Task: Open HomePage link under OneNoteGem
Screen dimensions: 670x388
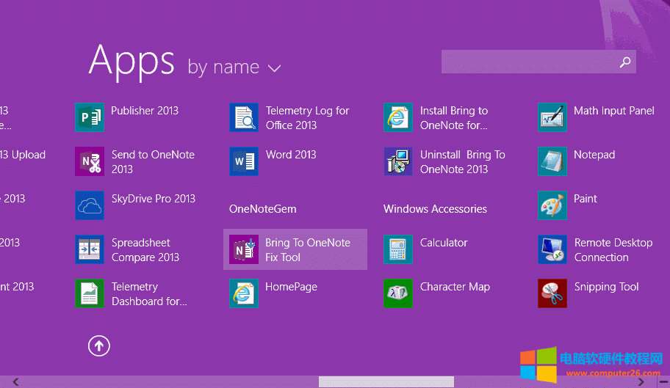Action: coord(244,293)
